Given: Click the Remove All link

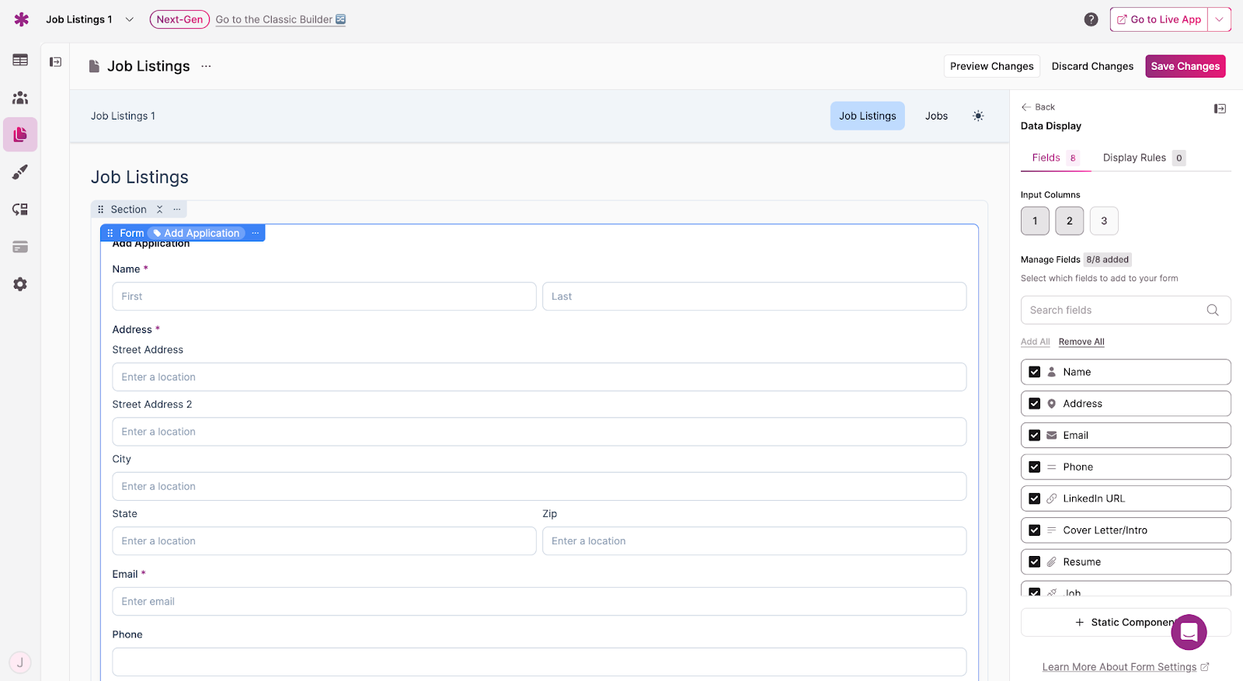Looking at the screenshot, I should (1081, 342).
